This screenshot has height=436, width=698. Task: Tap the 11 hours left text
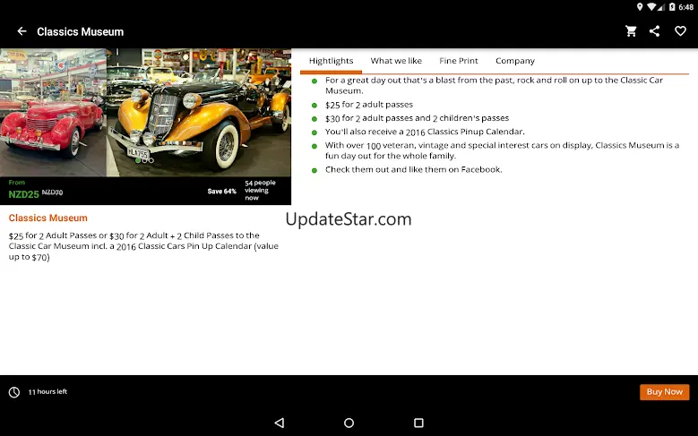click(x=47, y=392)
